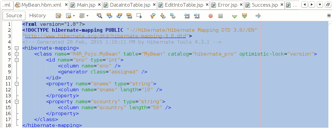Close the Main.jsp tab
Screen dimensions: 332x128
[99, 5]
